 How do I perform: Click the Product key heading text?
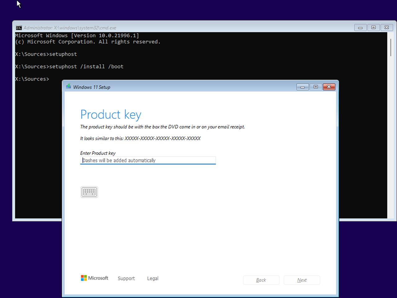point(111,115)
